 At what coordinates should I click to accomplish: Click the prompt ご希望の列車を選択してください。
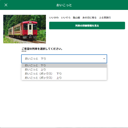42,49
